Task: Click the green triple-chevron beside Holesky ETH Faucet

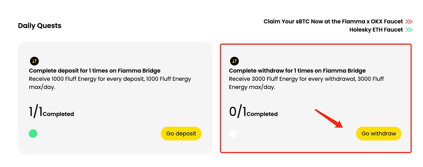Action: [409, 30]
